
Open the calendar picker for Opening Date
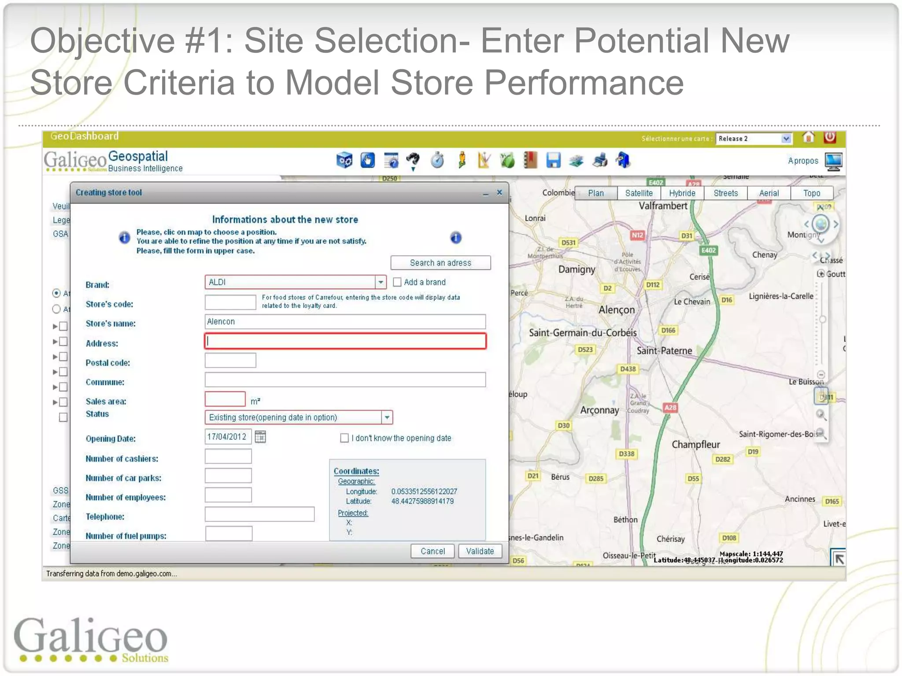coord(260,437)
